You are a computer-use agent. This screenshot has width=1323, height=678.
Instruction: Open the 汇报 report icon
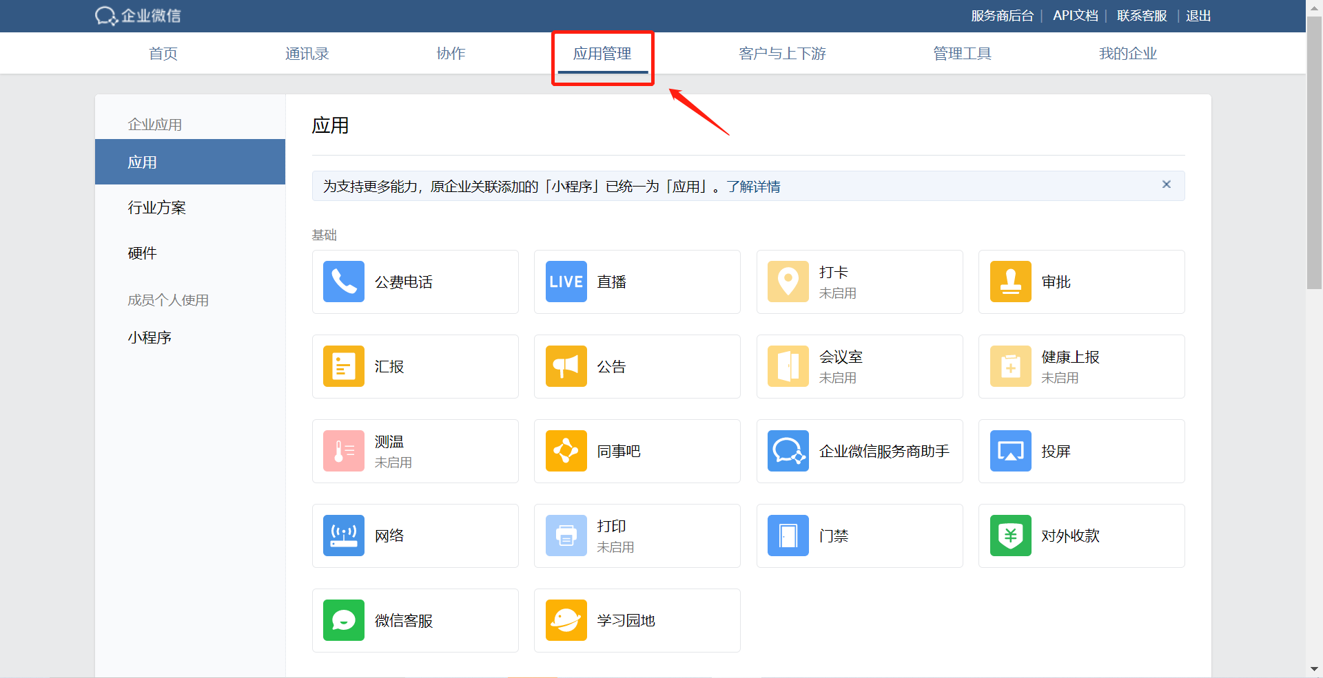pyautogui.click(x=343, y=366)
